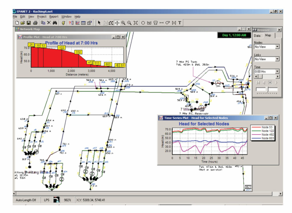The image size is (292, 213).
Task: Click the faucet run-status icon in status bar
Action: [x=56, y=200]
